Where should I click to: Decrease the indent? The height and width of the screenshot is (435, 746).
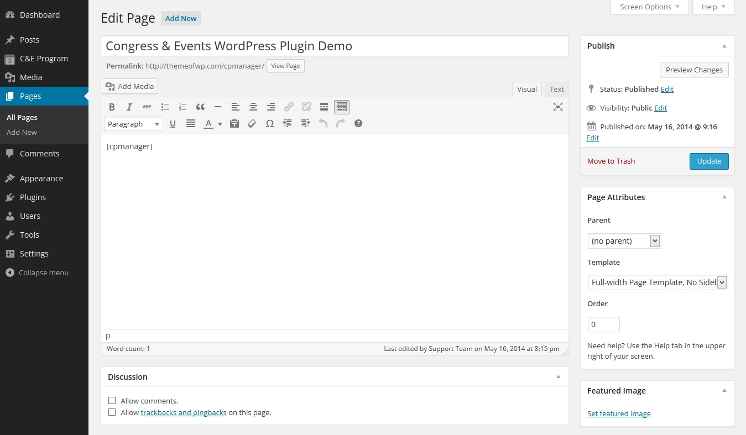(x=288, y=123)
